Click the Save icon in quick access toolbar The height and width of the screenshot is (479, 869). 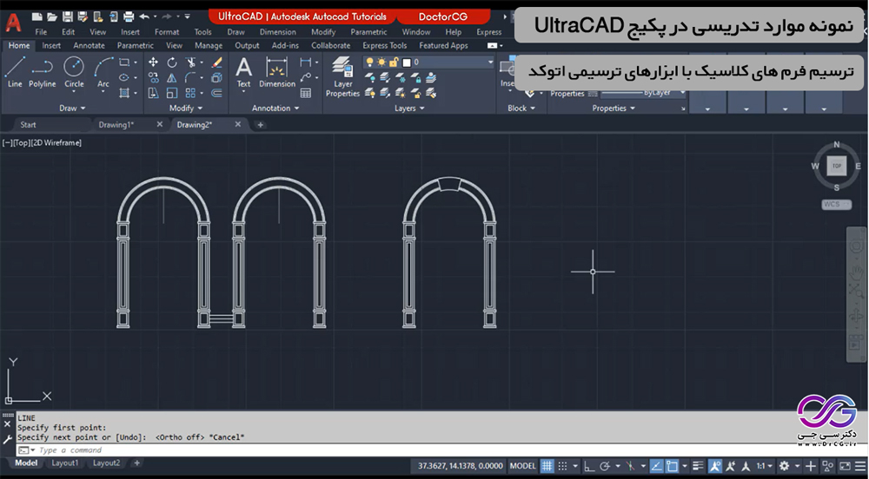67,16
